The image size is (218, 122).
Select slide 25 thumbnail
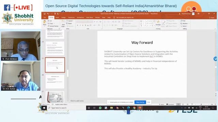[55, 65]
